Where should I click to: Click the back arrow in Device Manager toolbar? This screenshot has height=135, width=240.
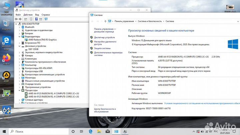(x=16, y=19)
